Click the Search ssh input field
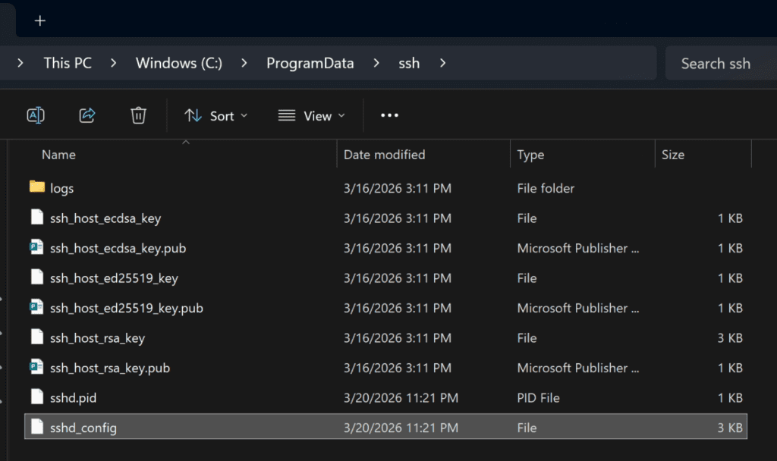The height and width of the screenshot is (461, 777). click(716, 64)
